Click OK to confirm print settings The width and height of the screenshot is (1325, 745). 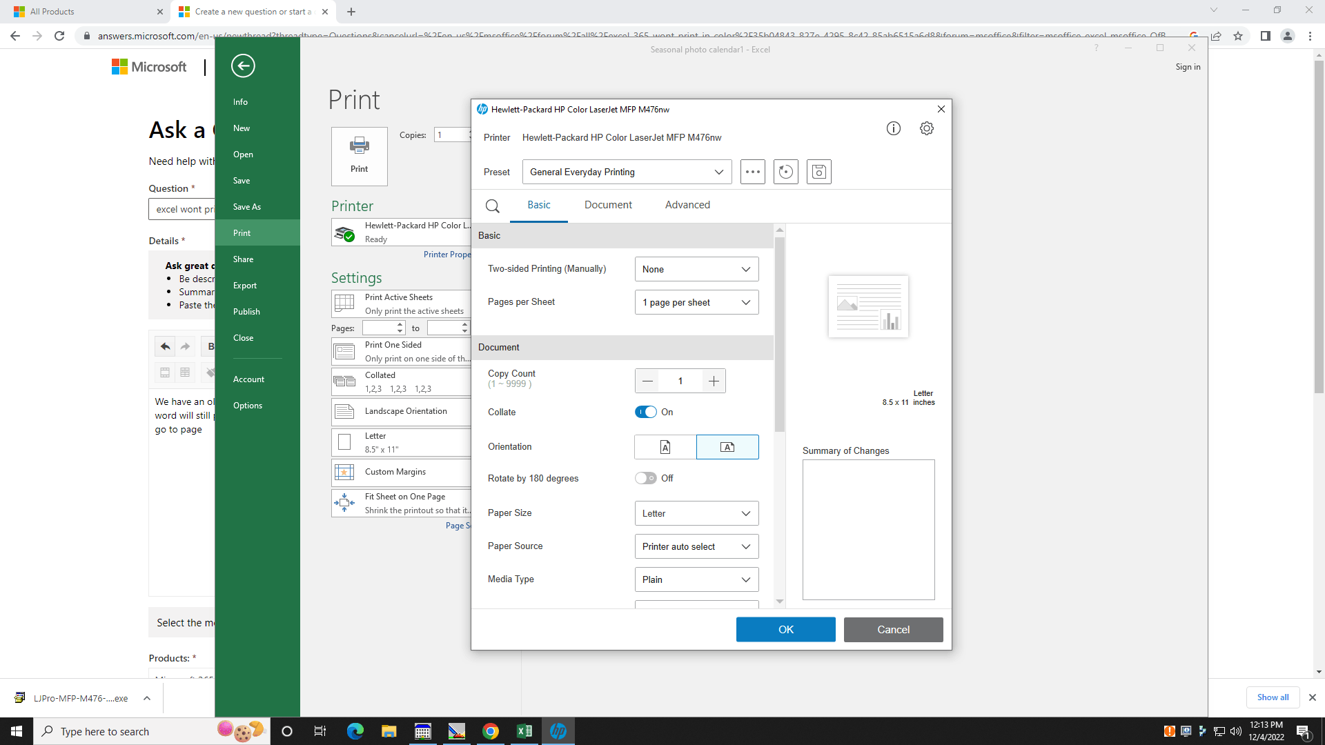click(x=785, y=628)
